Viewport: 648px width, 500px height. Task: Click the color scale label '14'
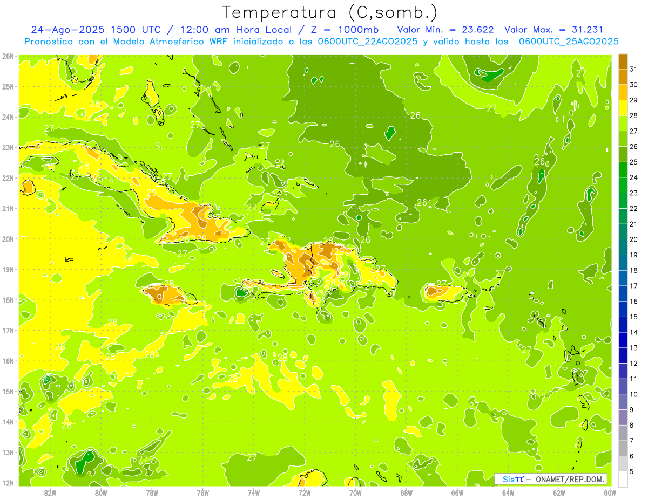tap(633, 332)
